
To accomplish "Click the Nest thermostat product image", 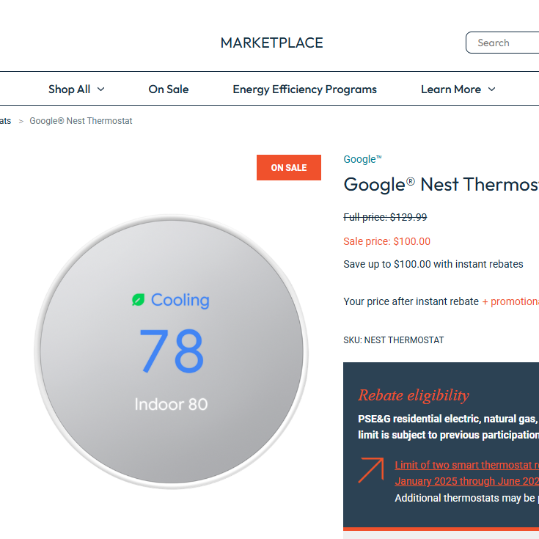I will point(171,352).
